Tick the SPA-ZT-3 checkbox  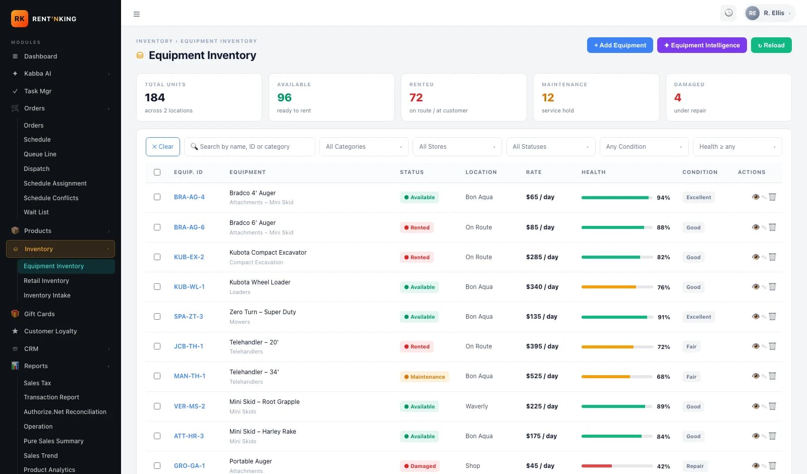[x=157, y=317]
